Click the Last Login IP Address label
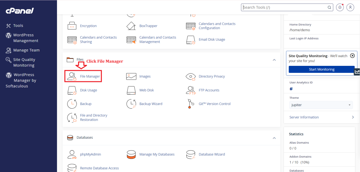Screen dimensions: 360x172 tap(304, 39)
